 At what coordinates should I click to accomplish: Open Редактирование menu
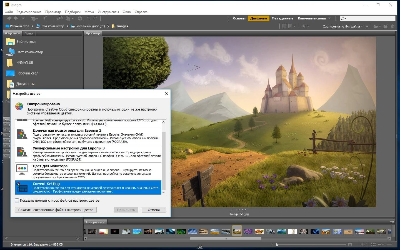point(29,12)
